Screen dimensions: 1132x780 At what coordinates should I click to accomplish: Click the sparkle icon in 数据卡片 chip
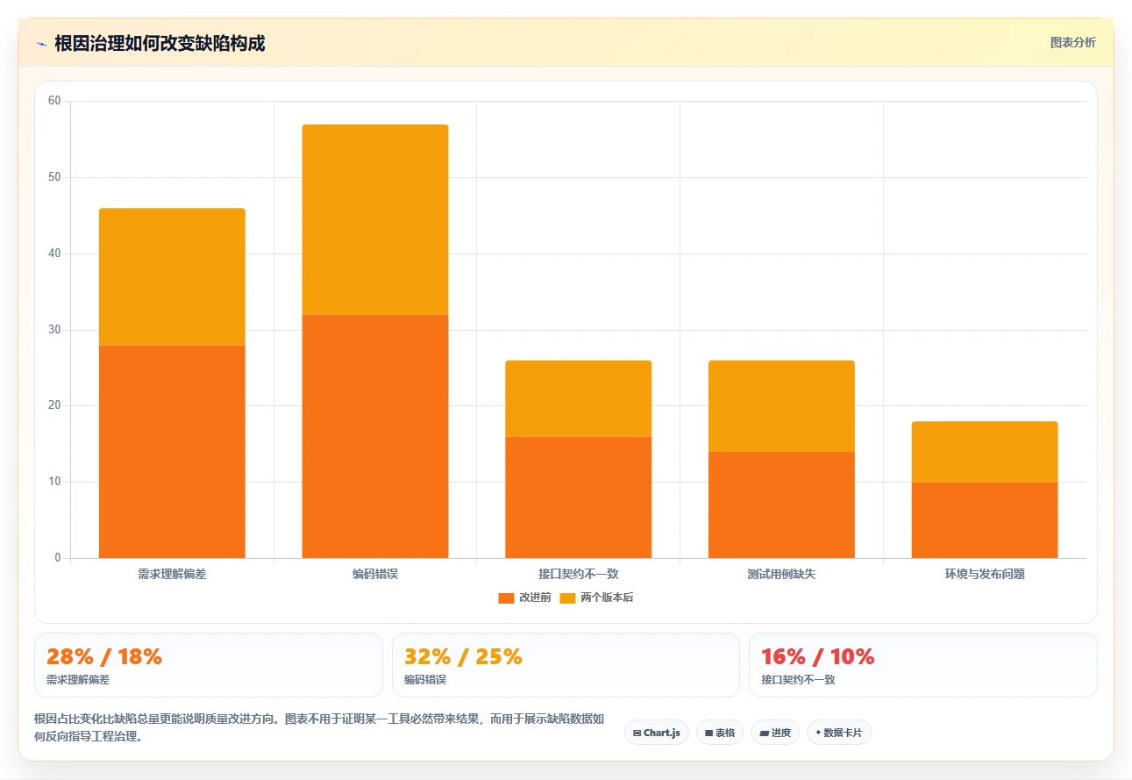tap(818, 732)
